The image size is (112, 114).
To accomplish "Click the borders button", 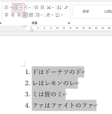I will pyautogui.click(x=57, y=15).
